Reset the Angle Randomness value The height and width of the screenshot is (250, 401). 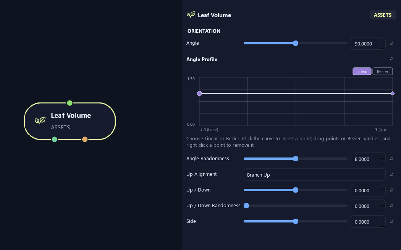[391, 159]
